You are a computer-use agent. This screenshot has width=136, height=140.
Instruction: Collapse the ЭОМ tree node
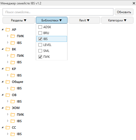[x=3, y=108]
